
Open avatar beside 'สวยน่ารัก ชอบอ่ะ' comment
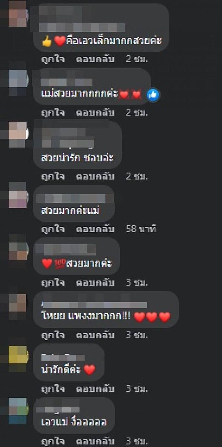tap(17, 134)
